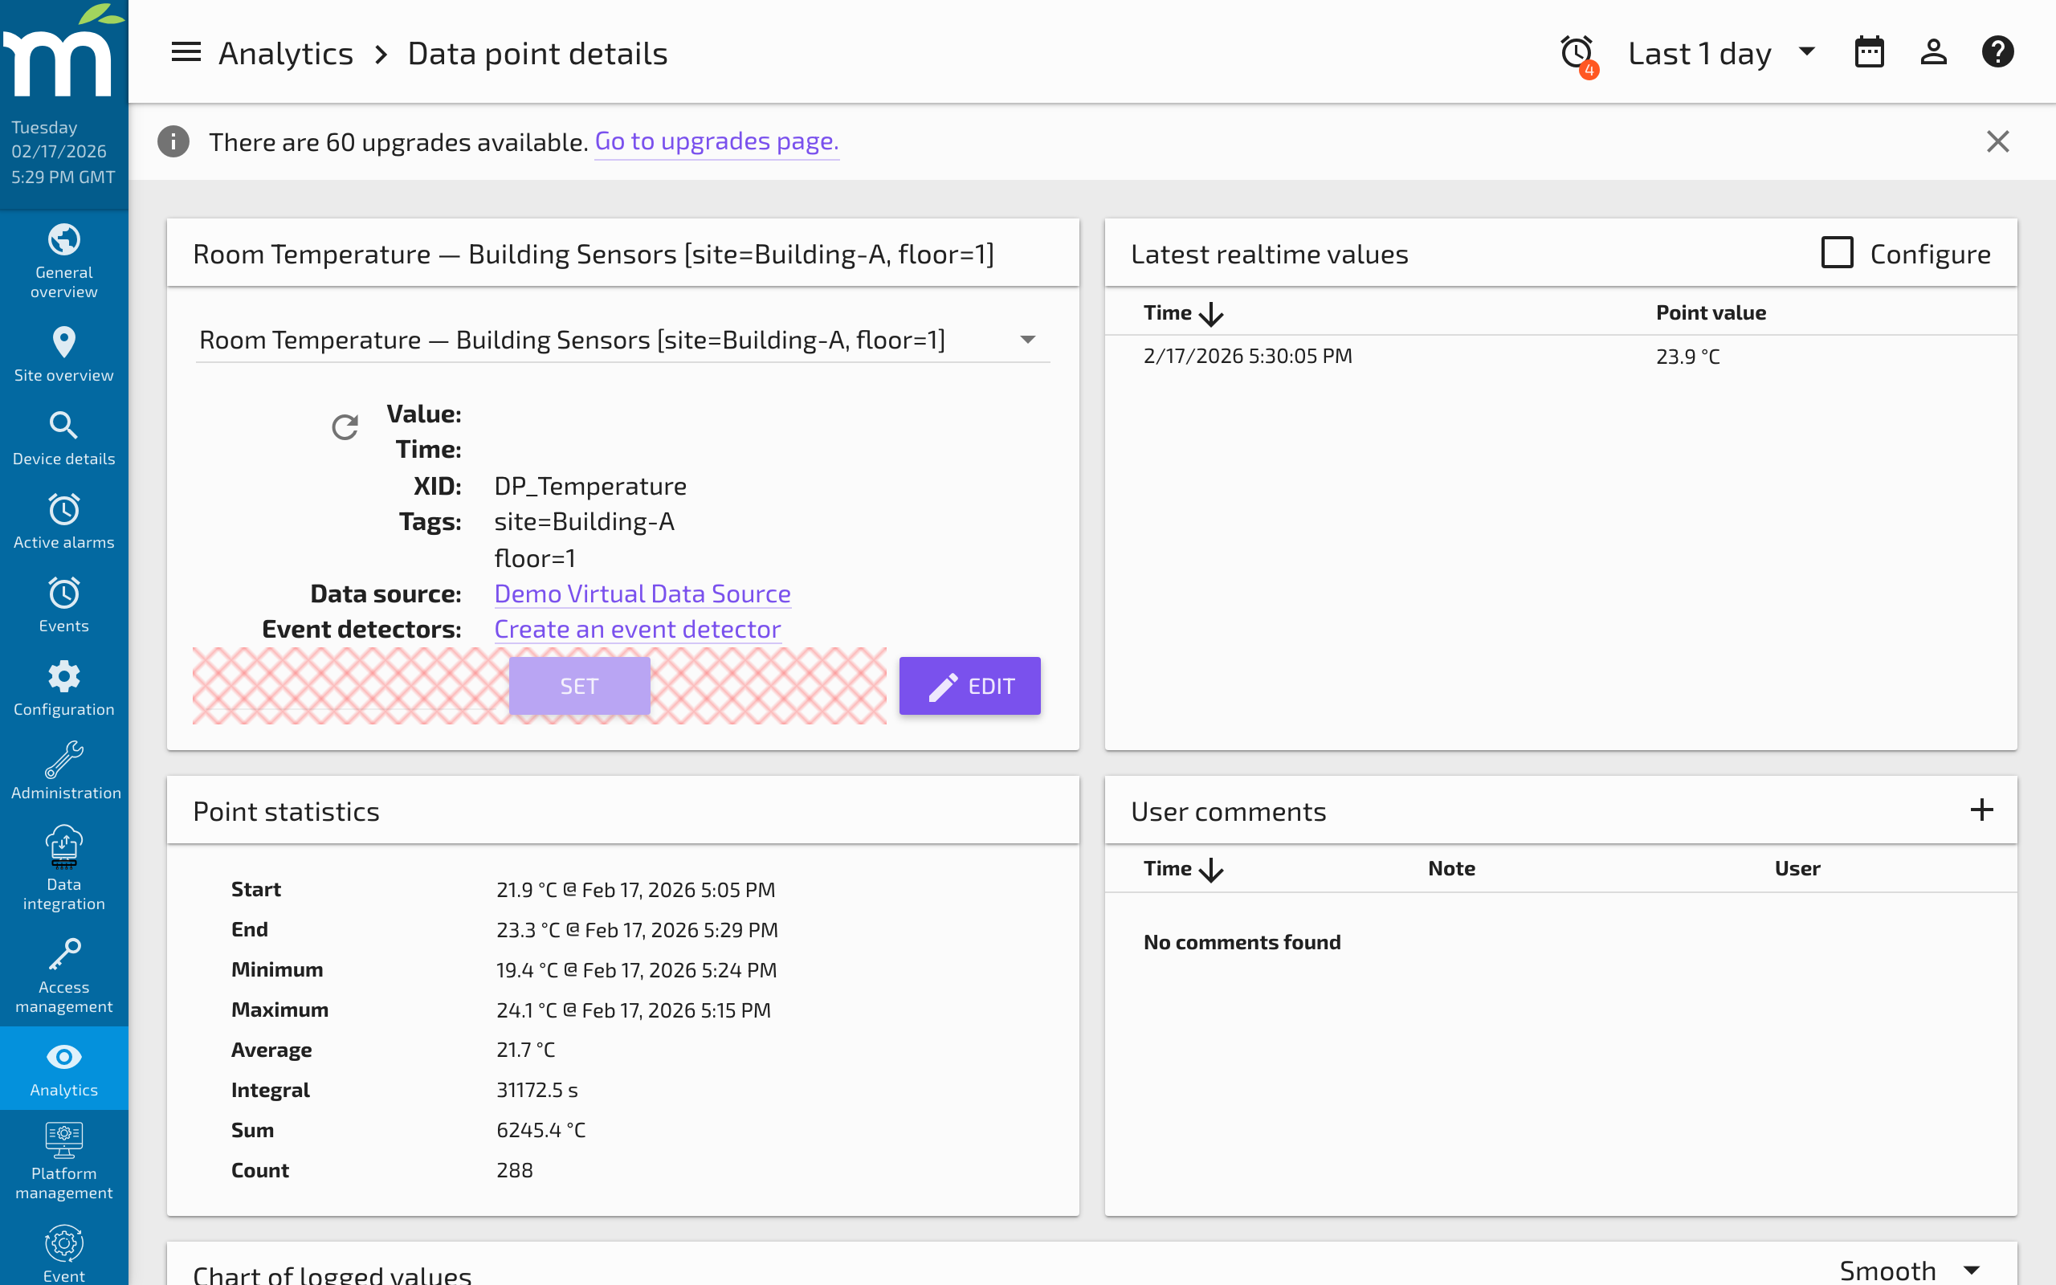Image resolution: width=2056 pixels, height=1285 pixels.
Task: Open the hamburger navigation menu
Action: (186, 52)
